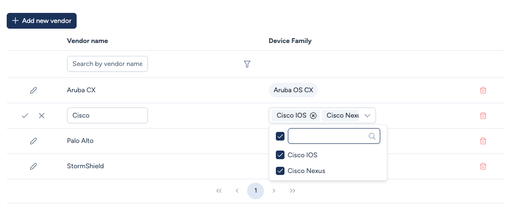Viewport: 511px width, 206px height.
Task: Delete the Aruba CX vendor
Action: tap(483, 90)
